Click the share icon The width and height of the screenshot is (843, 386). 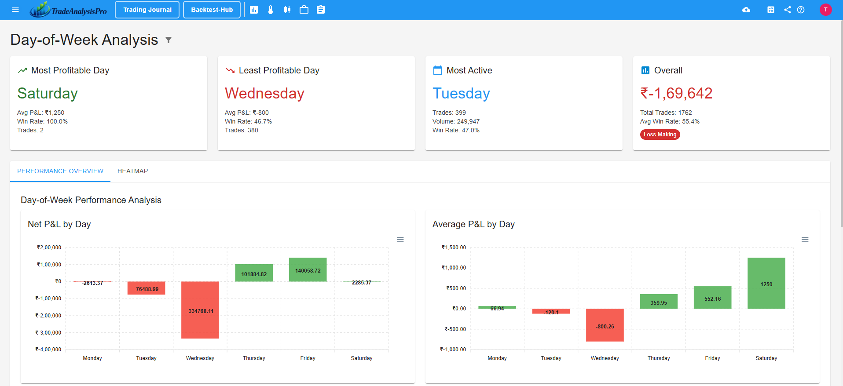(788, 10)
